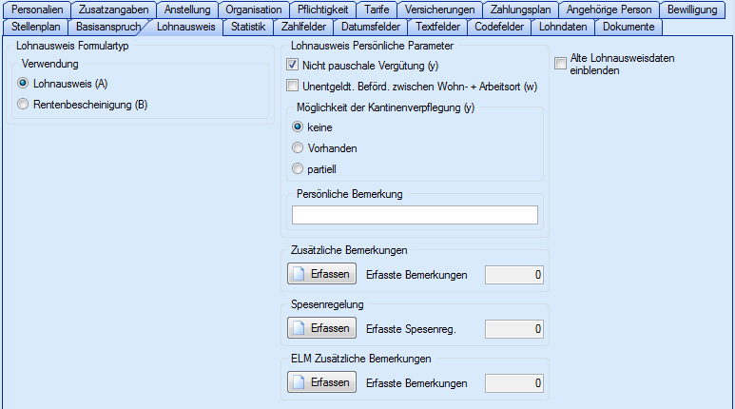Click Erfassen button under Spesenregelung

tap(321, 328)
